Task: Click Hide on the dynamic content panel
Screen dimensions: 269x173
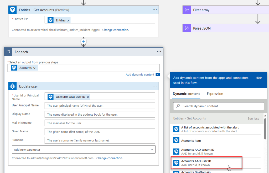Action: click(259, 78)
